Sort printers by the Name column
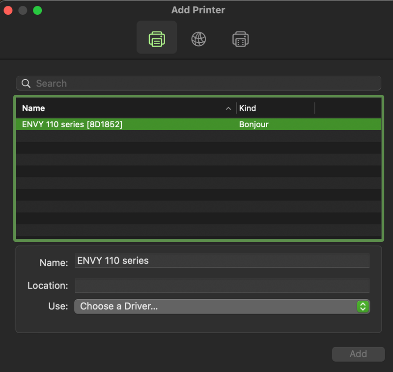Viewport: 393px width, 372px height. pos(33,108)
